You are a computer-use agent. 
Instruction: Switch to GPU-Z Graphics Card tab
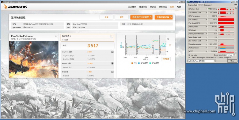click(192, 5)
